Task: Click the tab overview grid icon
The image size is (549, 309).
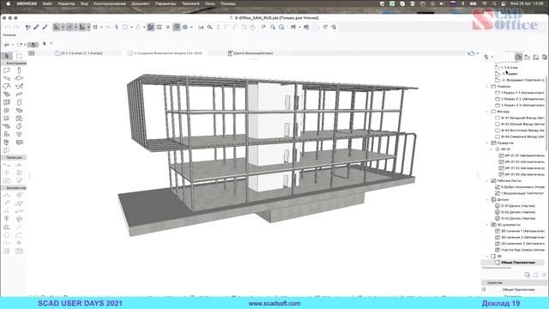Action: 32,53
